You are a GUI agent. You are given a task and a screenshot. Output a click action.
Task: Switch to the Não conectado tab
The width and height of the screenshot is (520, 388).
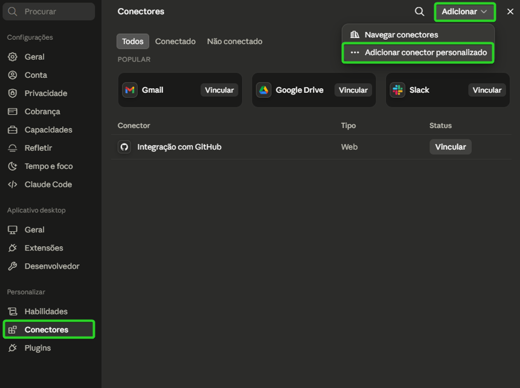pyautogui.click(x=235, y=41)
